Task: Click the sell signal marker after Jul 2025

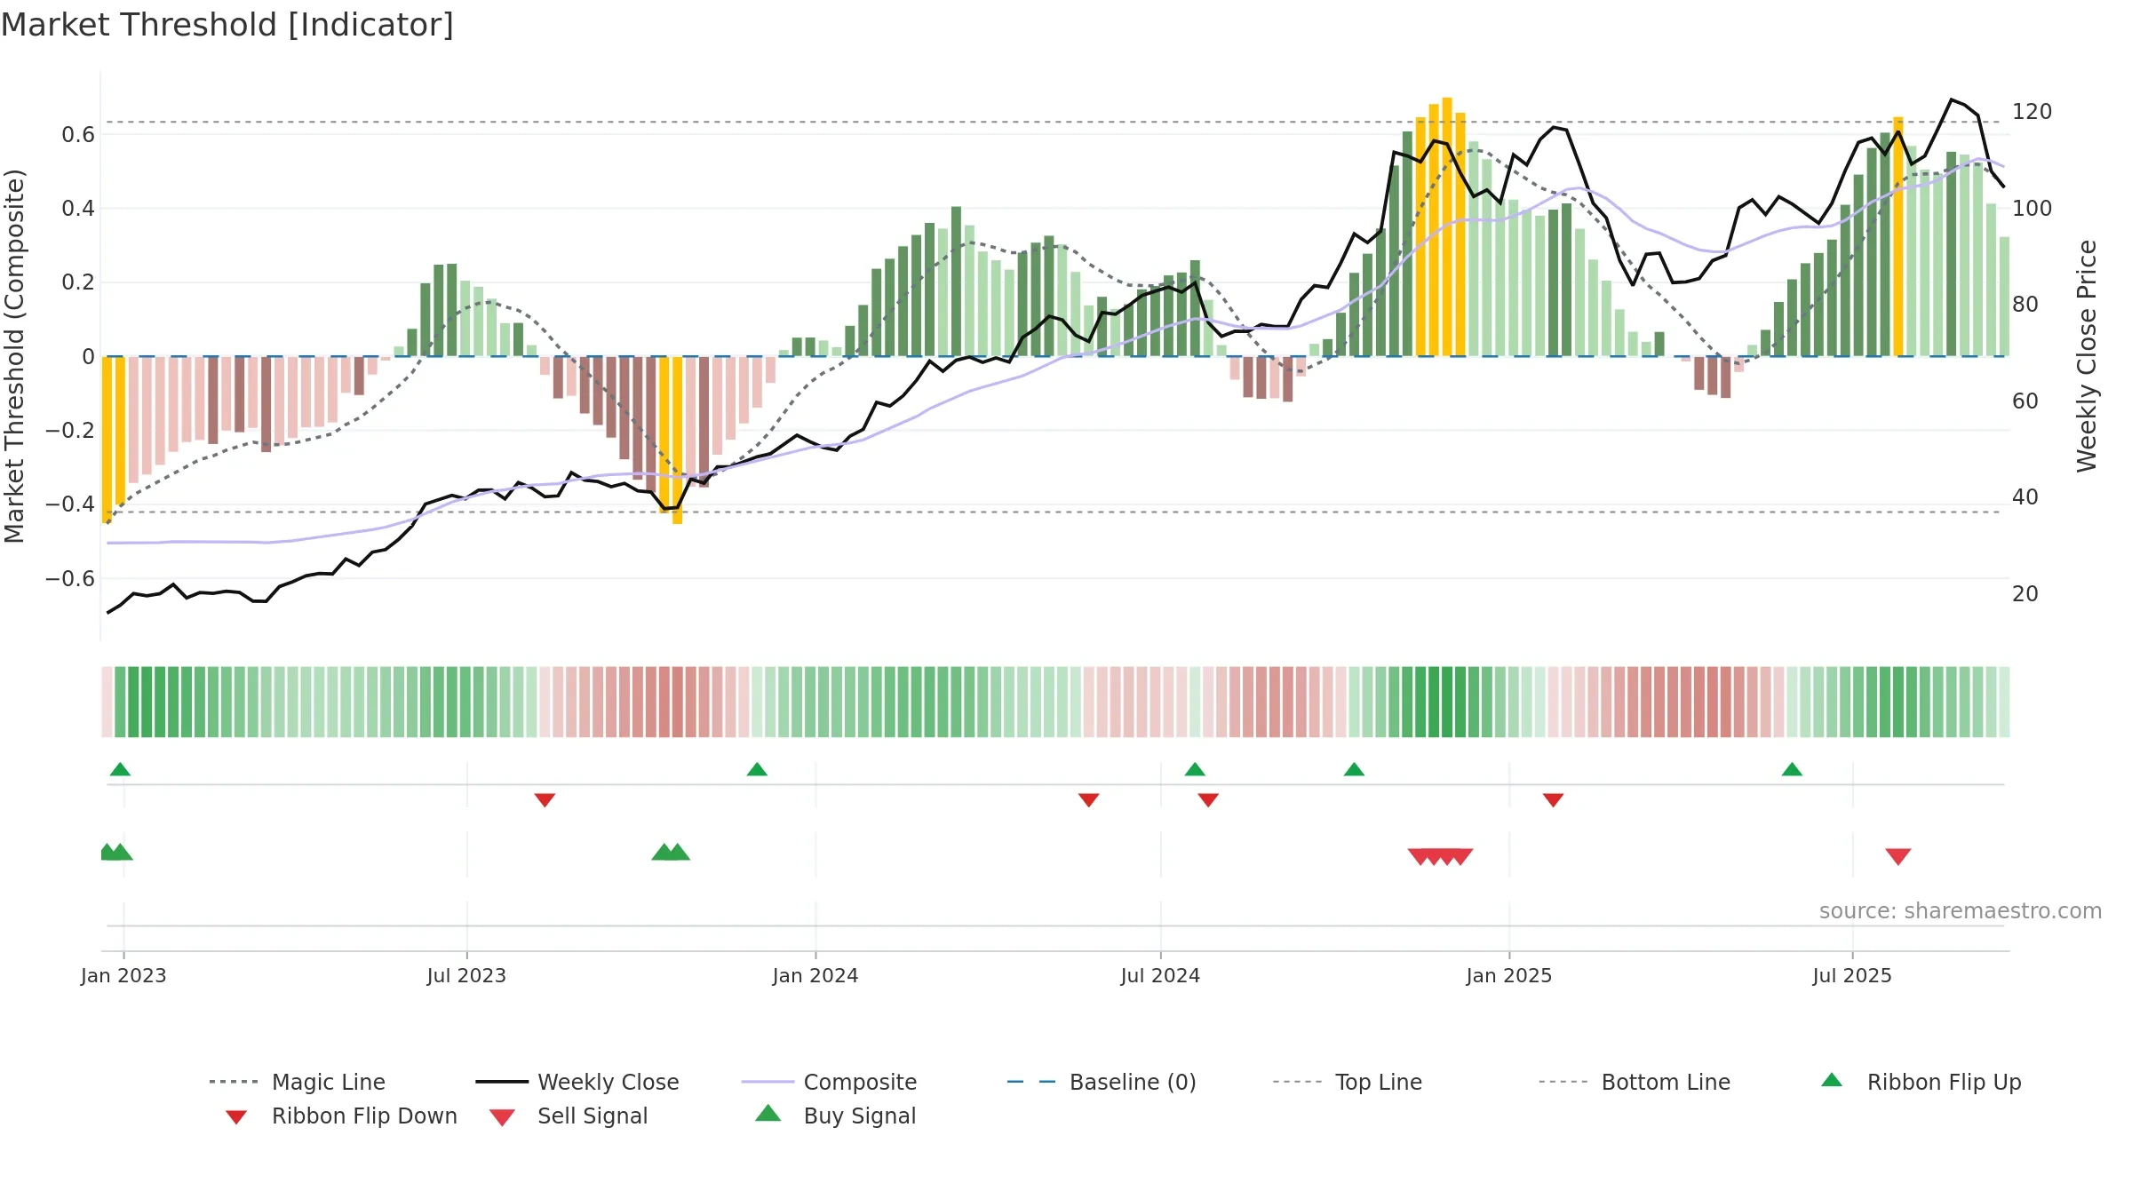Action: click(1898, 856)
